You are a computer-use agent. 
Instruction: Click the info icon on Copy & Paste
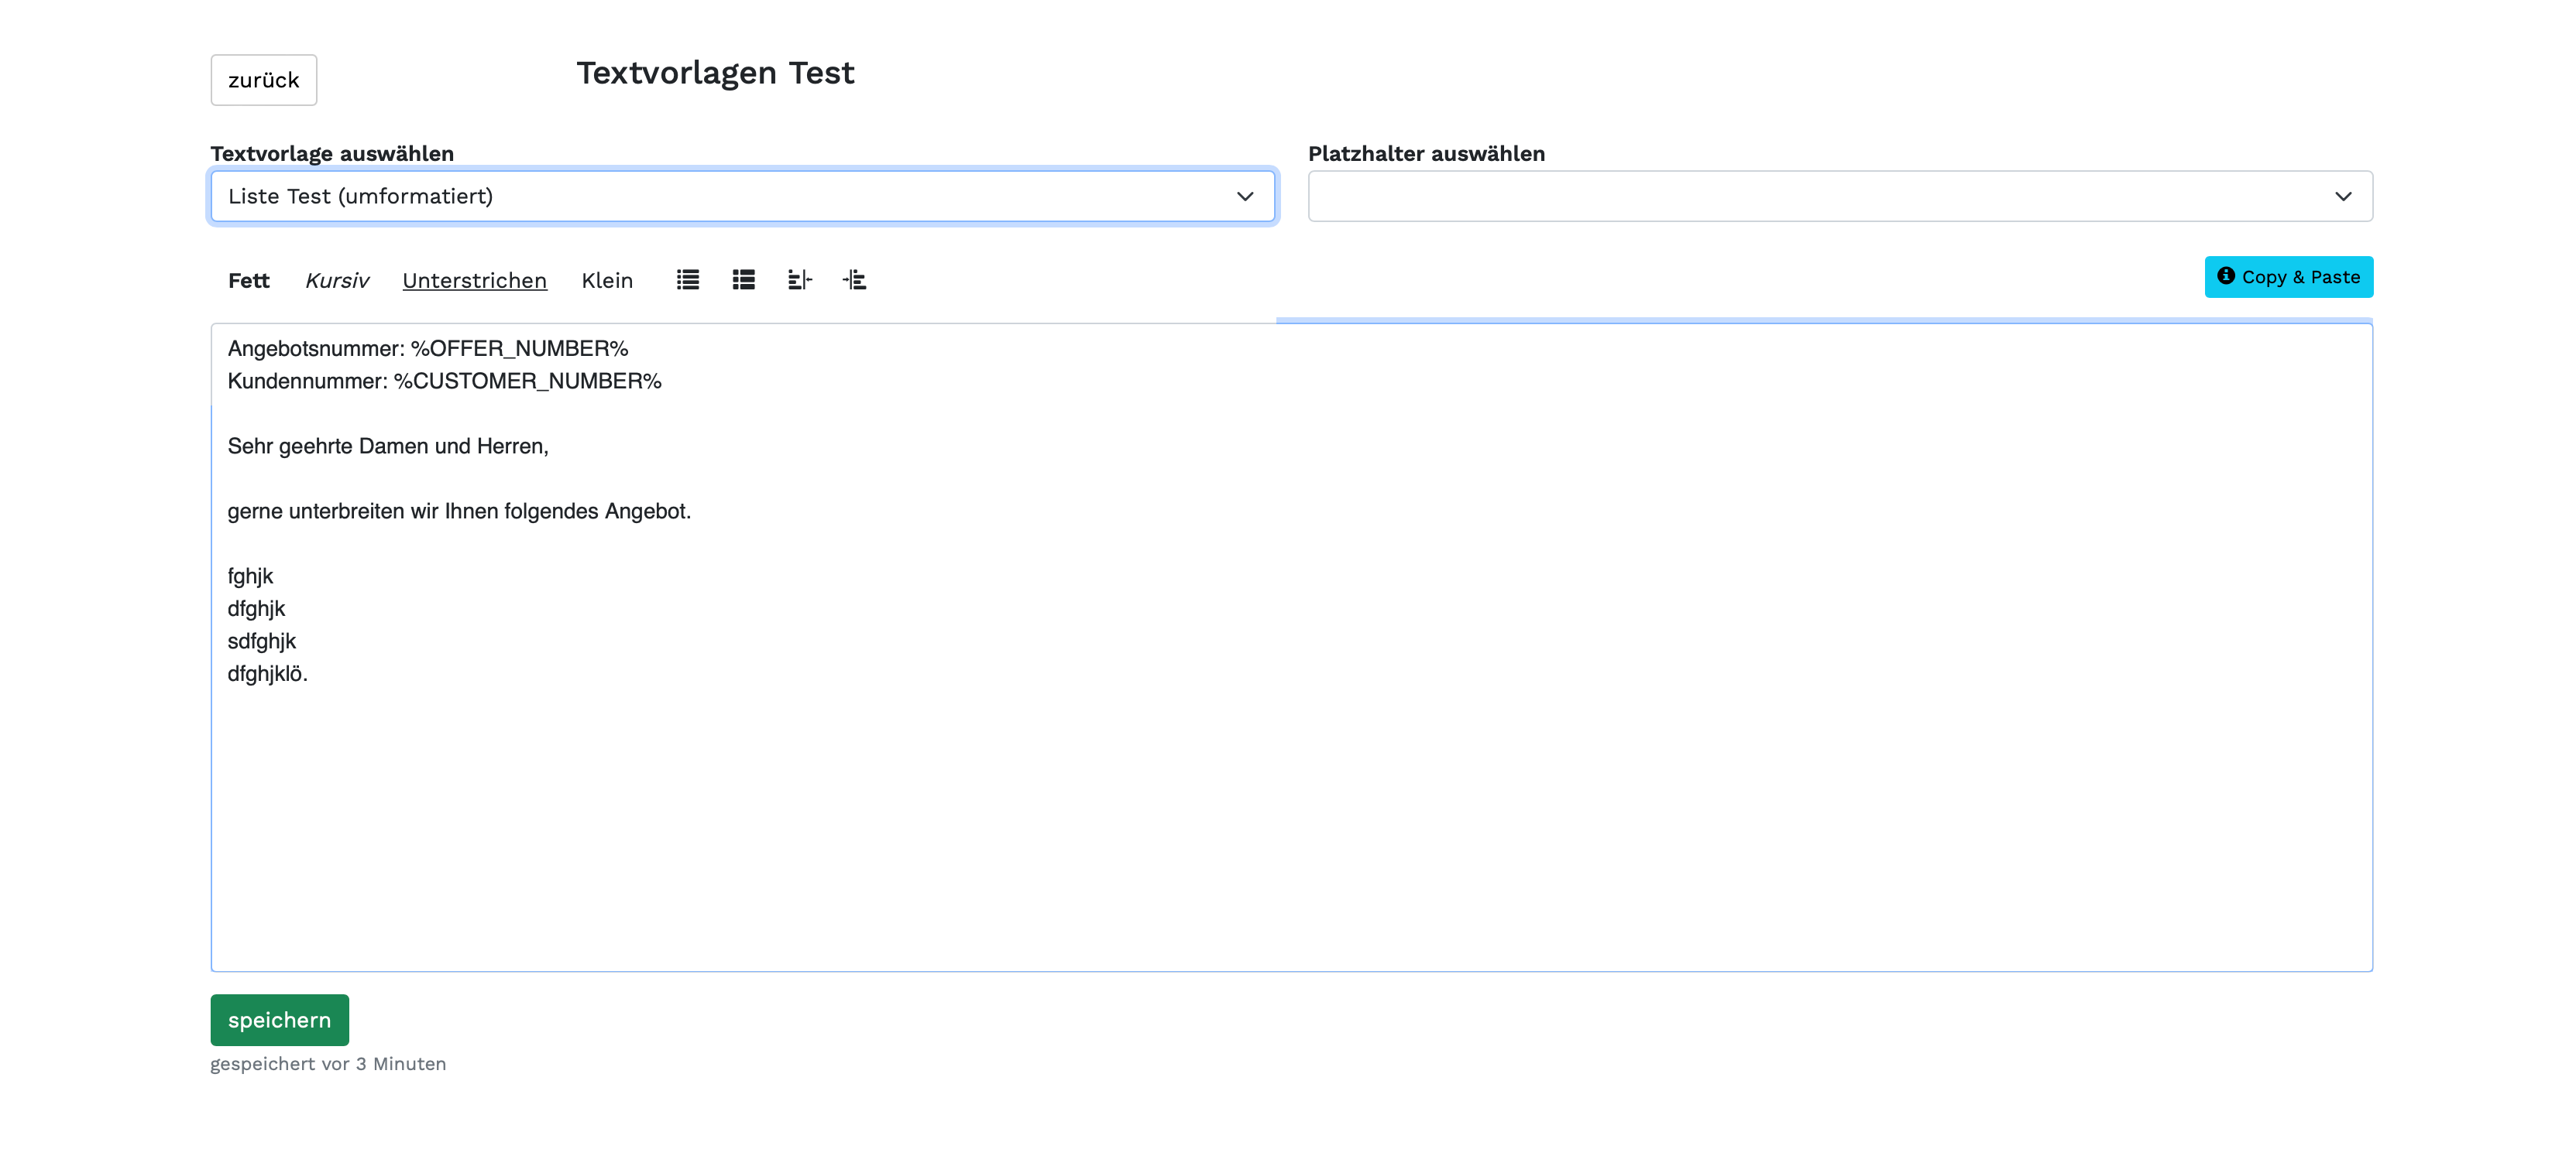point(2225,275)
